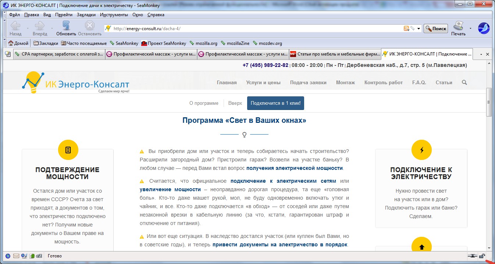This screenshot has width=495, height=264.
Task: Click the vertical page scrollbar thumb
Action: 489,102
